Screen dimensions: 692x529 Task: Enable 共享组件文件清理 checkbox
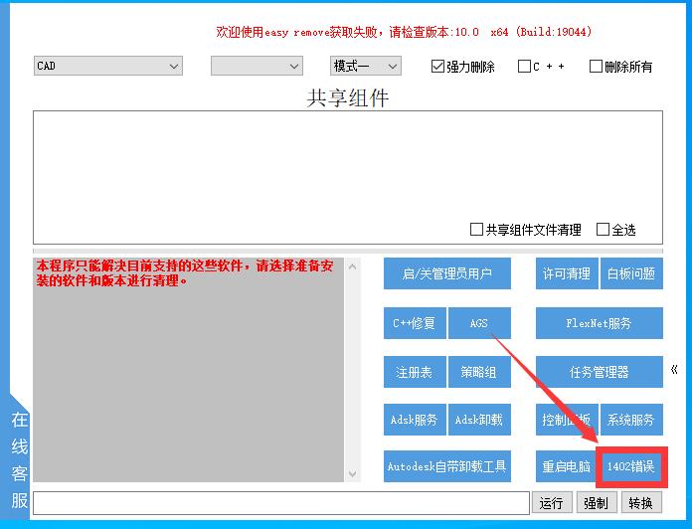point(477,230)
